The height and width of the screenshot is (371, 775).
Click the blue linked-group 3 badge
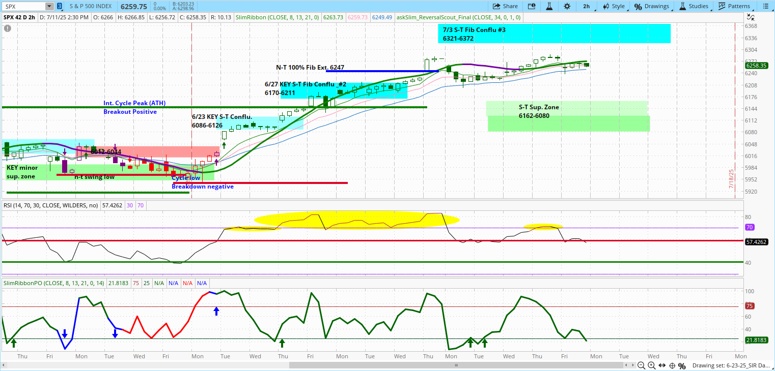60,6
